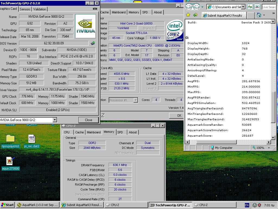
Task: Click the GPU-Z BIOS Version field 62.92.39.00.09
Action: click(x=54, y=43)
